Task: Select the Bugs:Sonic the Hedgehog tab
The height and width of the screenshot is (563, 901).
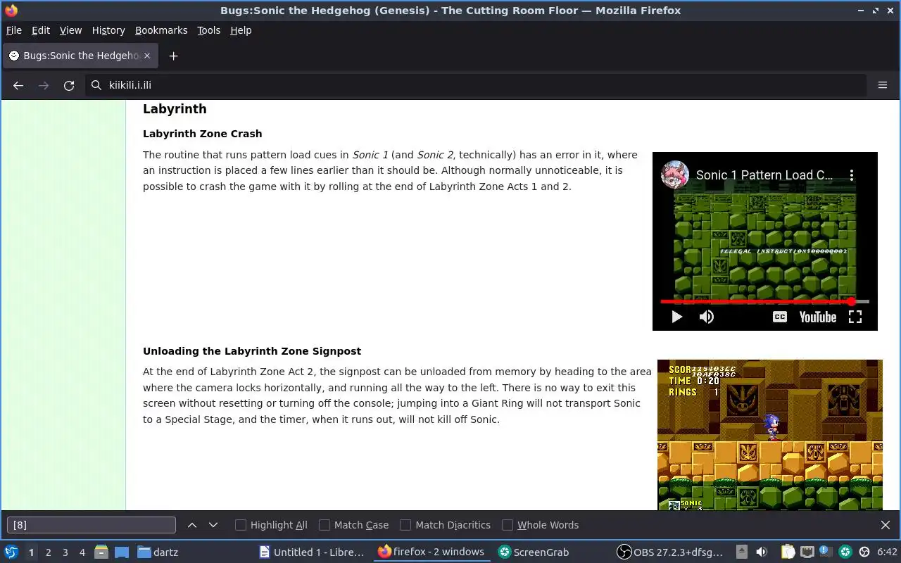Action: click(80, 56)
